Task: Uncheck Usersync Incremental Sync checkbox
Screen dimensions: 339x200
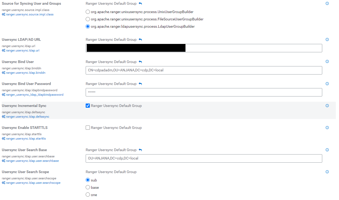Action: point(88,106)
